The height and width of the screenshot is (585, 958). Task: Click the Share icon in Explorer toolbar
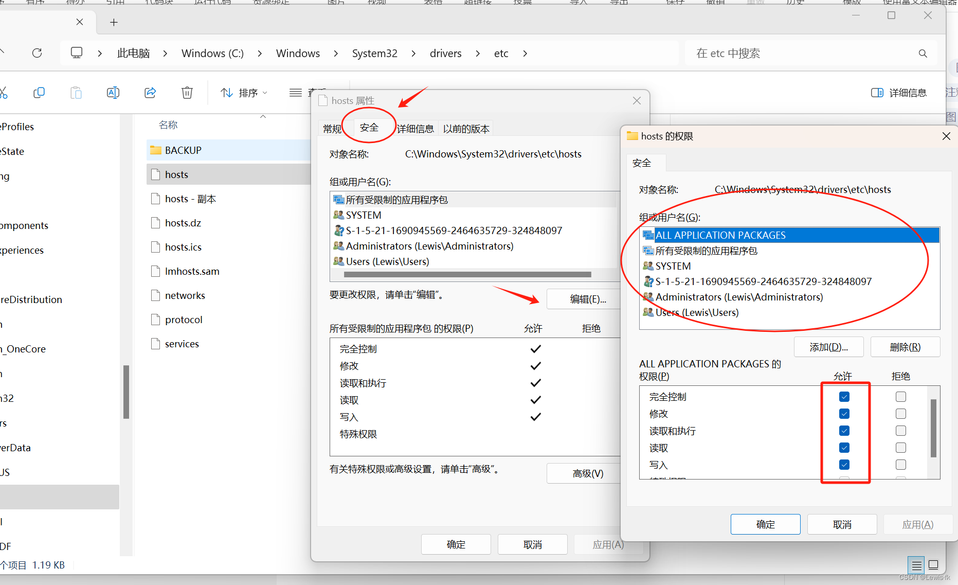point(150,93)
